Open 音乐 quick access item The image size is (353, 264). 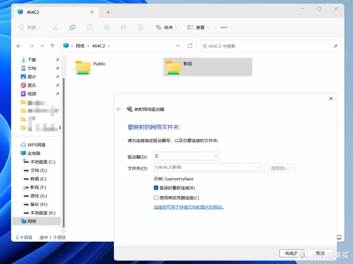coord(32,85)
